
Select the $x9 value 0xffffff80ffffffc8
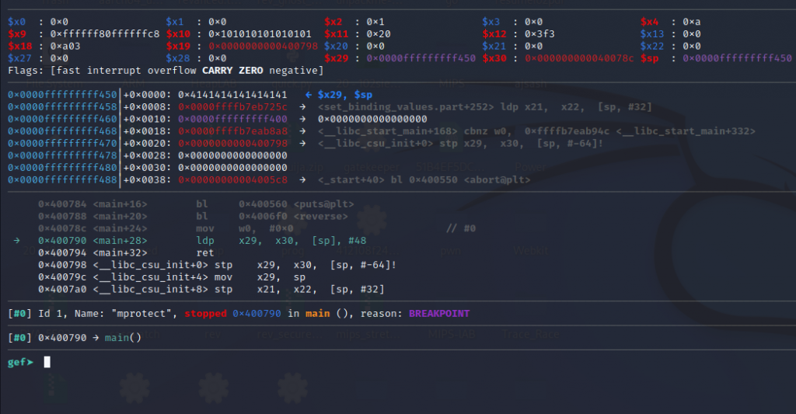[105, 34]
